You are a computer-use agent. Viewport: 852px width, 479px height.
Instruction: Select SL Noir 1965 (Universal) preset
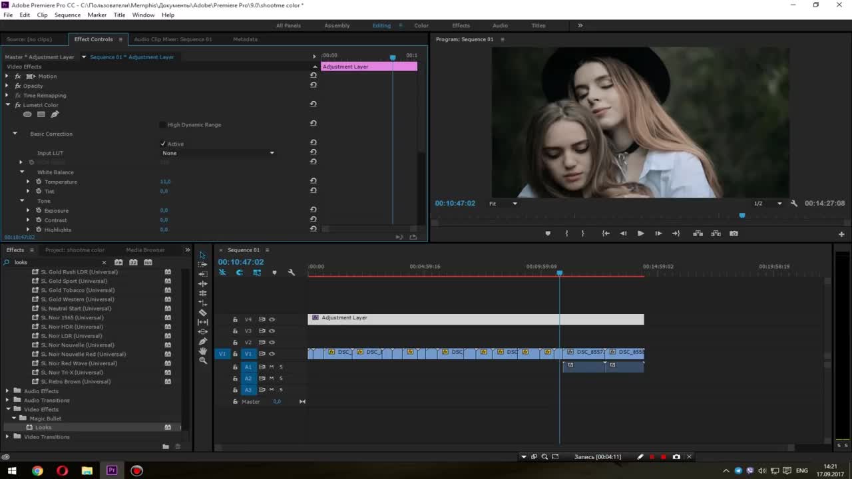[x=72, y=317]
